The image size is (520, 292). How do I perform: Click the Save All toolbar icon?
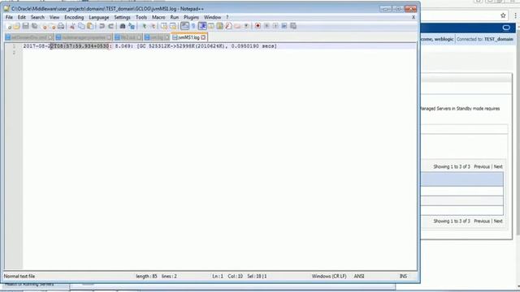tap(34, 26)
